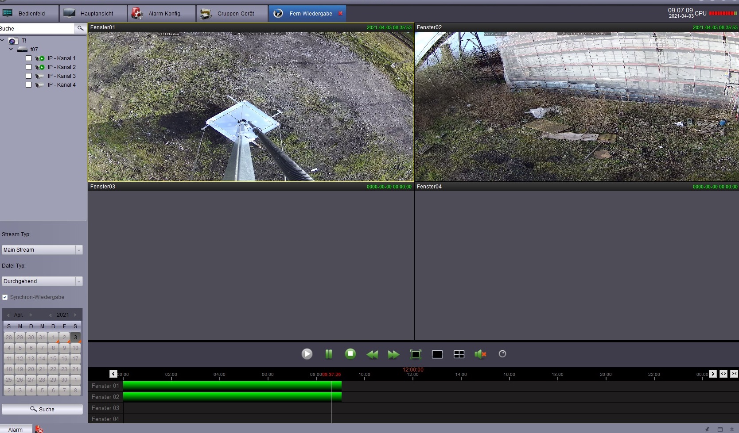The height and width of the screenshot is (433, 739).
Task: Switch to single window layout
Action: pyautogui.click(x=437, y=354)
